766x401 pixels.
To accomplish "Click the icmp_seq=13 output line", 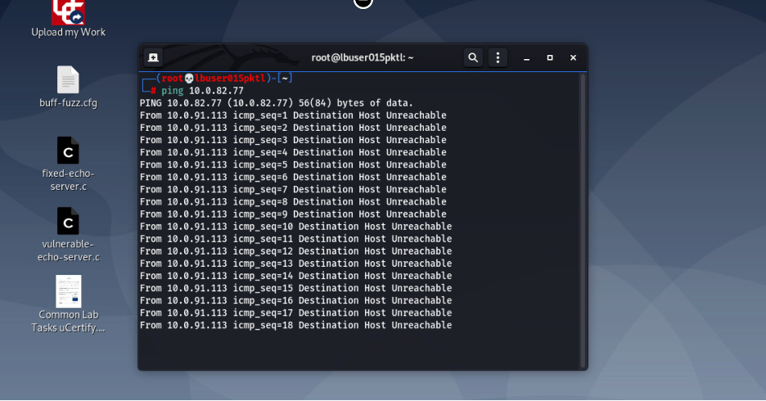I will pos(296,264).
